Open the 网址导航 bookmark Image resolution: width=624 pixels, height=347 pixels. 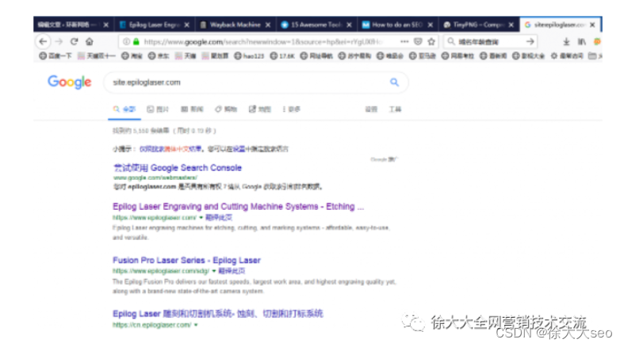[316, 56]
